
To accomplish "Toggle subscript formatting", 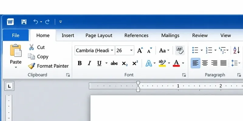I will coord(125,64).
